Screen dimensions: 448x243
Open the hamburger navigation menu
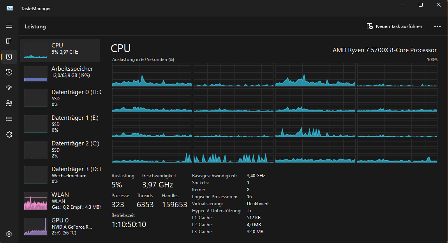(x=9, y=26)
